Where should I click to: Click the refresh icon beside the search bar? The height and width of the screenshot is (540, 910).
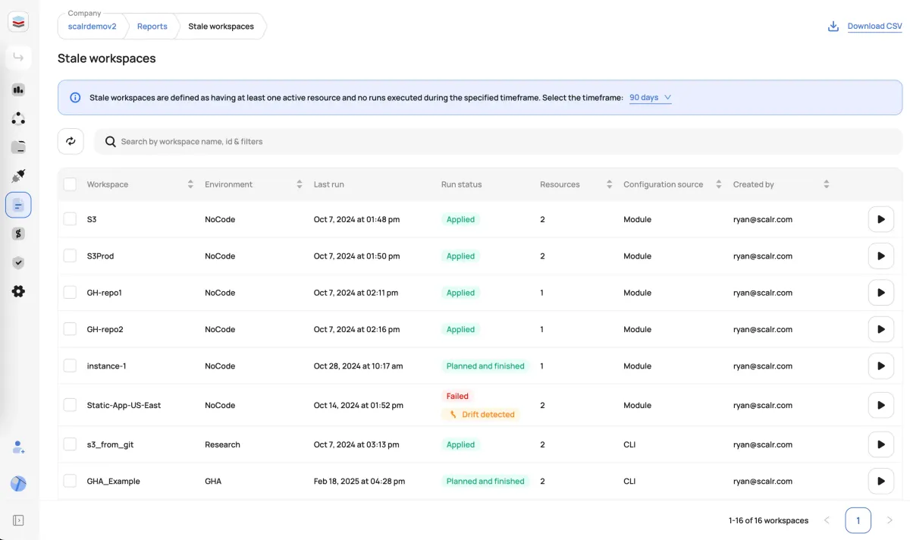[x=71, y=141]
